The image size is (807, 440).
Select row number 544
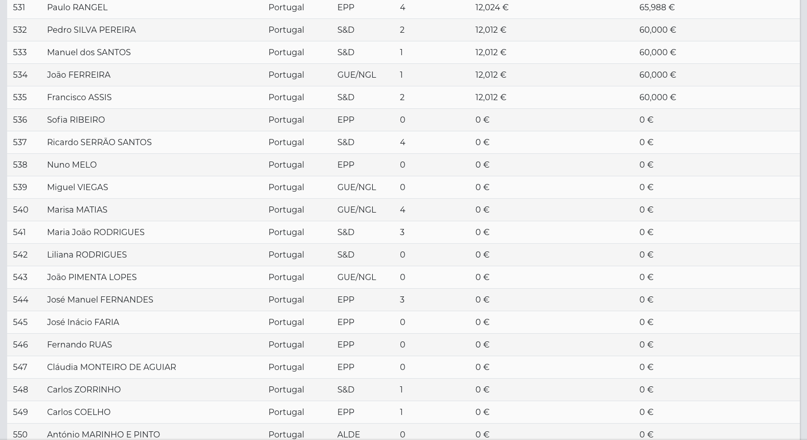(20, 300)
